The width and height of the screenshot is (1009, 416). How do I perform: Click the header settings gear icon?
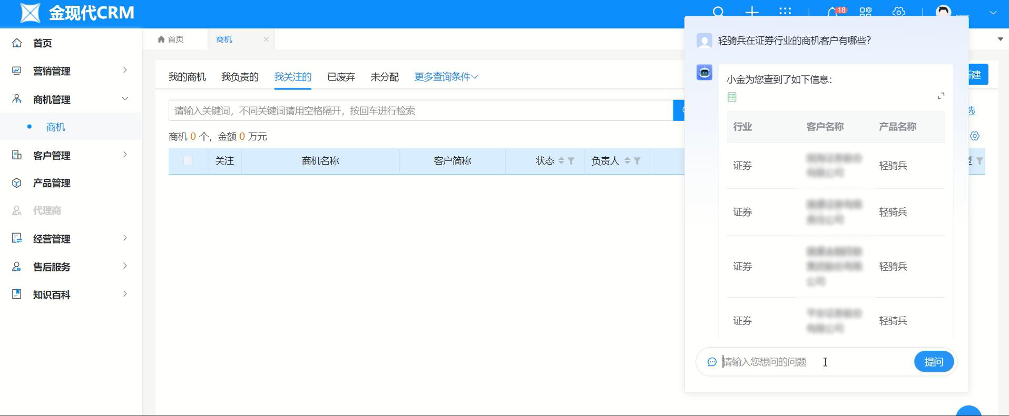(899, 12)
